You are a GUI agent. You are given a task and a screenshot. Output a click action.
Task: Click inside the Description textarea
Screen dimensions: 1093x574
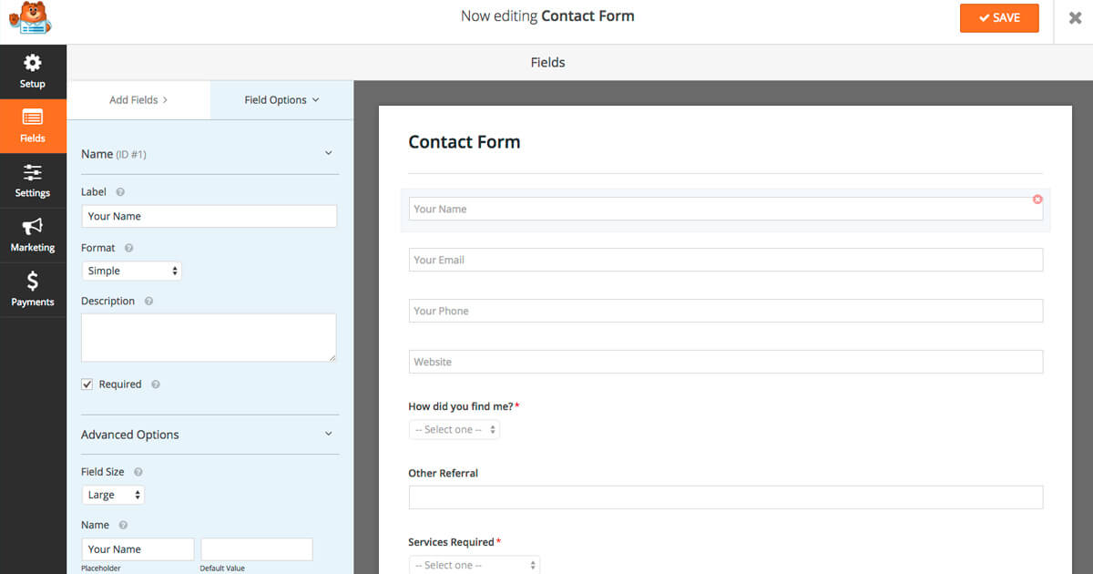tap(209, 337)
